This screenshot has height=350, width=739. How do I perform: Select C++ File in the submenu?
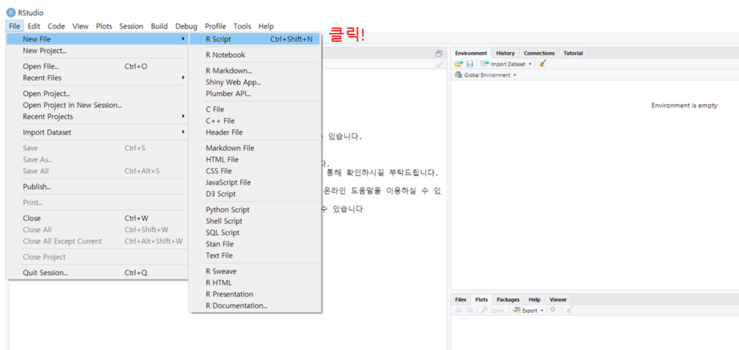pyautogui.click(x=255, y=121)
